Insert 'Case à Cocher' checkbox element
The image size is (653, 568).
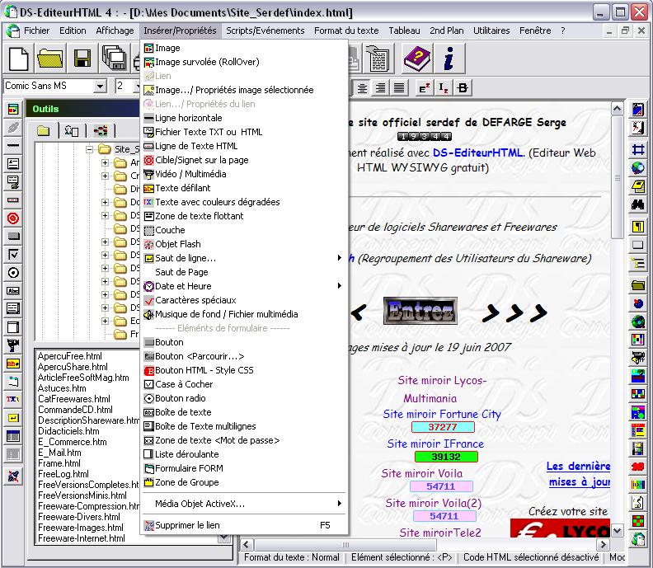click(x=184, y=384)
